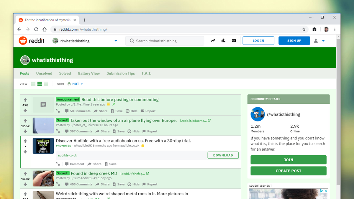Screen dimensions: 354x199
Task: Select the classic view layout icon
Action: coord(40,84)
